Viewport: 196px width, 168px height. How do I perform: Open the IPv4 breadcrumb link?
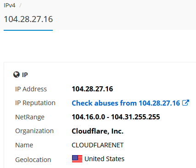click(10, 6)
